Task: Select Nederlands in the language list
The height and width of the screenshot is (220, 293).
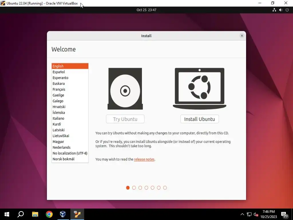Action: pos(70,148)
